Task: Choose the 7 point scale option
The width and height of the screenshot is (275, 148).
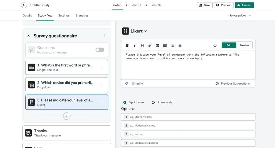Action: coord(153,102)
